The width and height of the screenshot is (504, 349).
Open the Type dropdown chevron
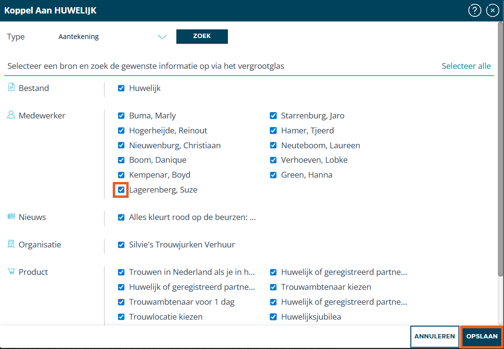pos(162,37)
